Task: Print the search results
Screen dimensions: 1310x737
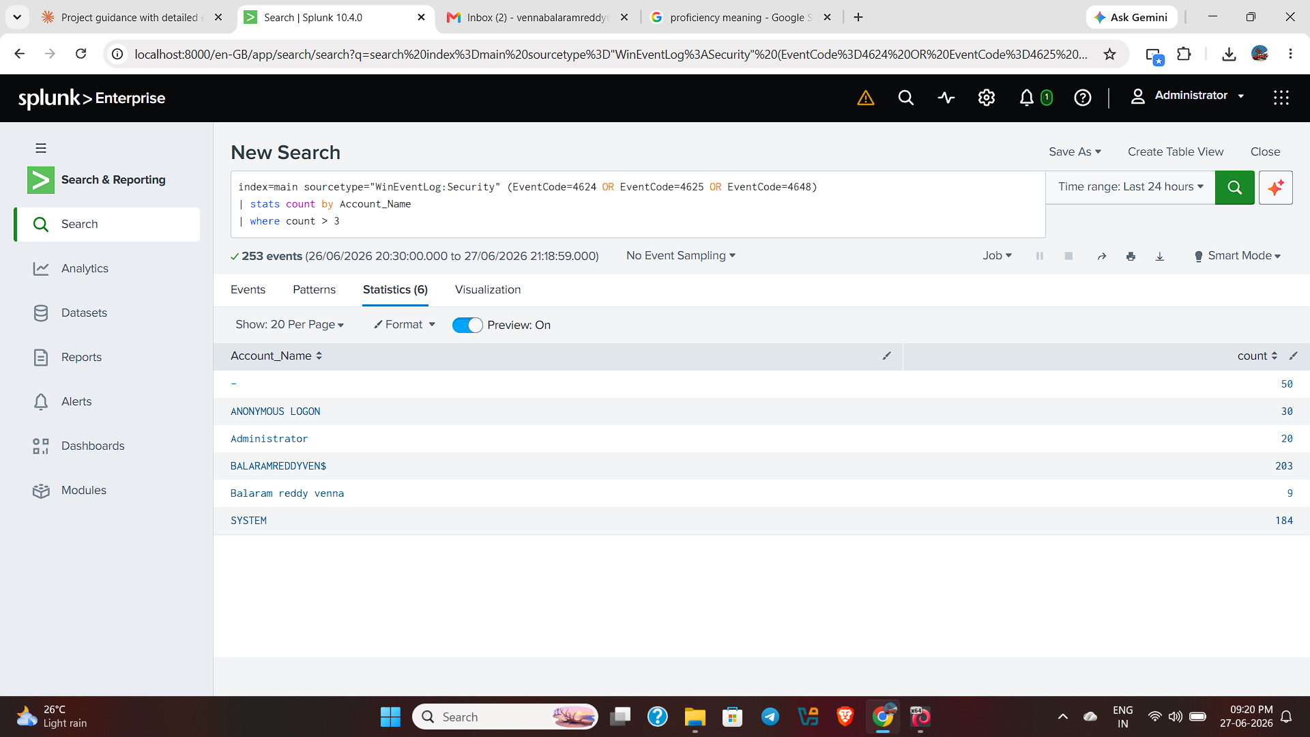Action: pyautogui.click(x=1131, y=256)
